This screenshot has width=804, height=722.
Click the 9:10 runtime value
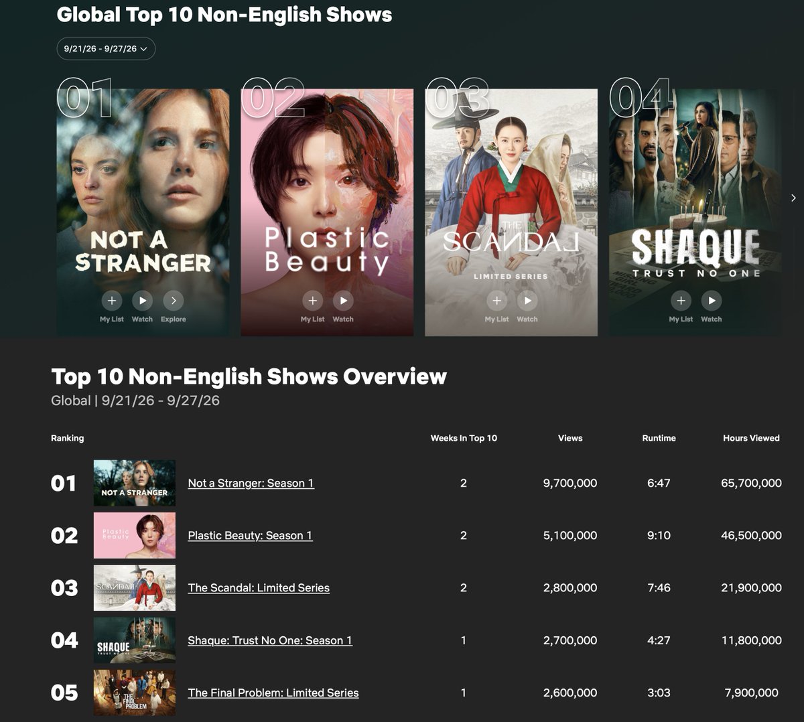(x=659, y=535)
